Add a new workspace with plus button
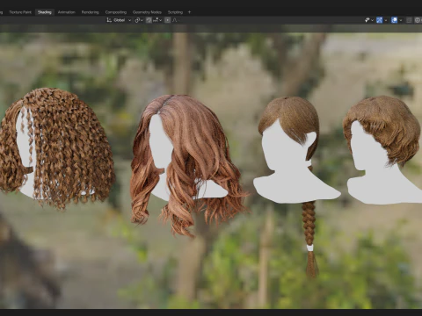Screen dimensions: 422x316 pyautogui.click(x=189, y=12)
